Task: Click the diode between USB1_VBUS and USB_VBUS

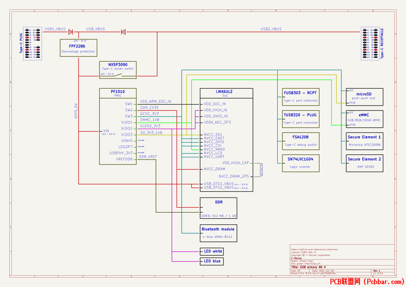Action: pos(70,32)
